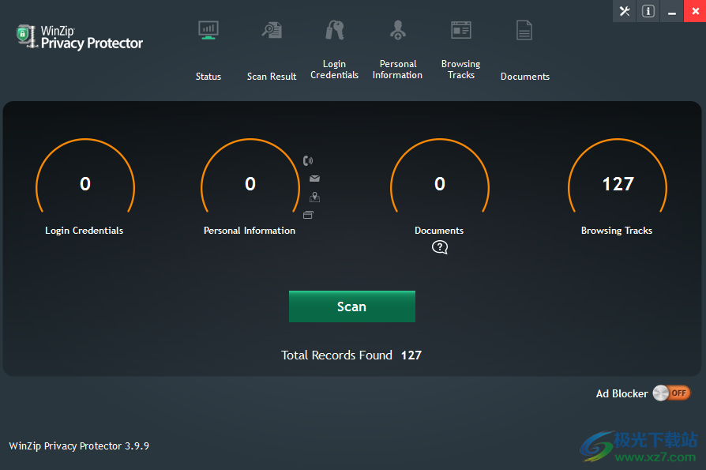Open the Scan Result magnifier icon
This screenshot has width=706, height=470.
click(272, 30)
